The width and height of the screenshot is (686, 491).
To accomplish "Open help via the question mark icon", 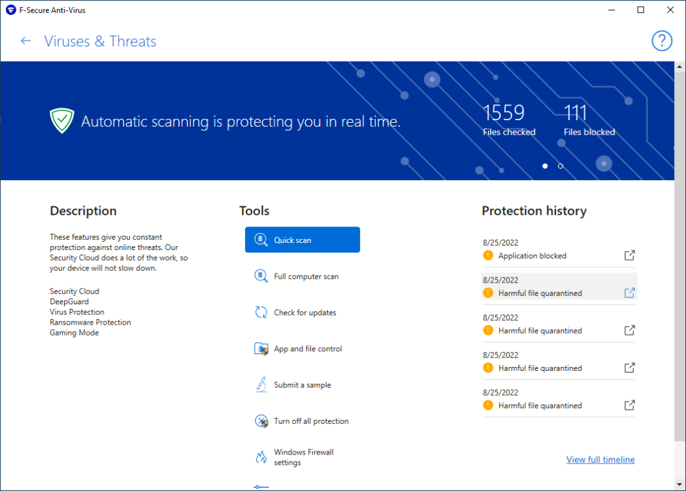I will tap(661, 41).
